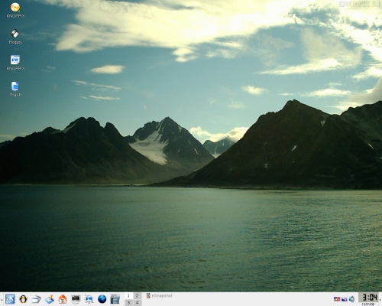Open the volume speaker tray icon

(x=352, y=299)
